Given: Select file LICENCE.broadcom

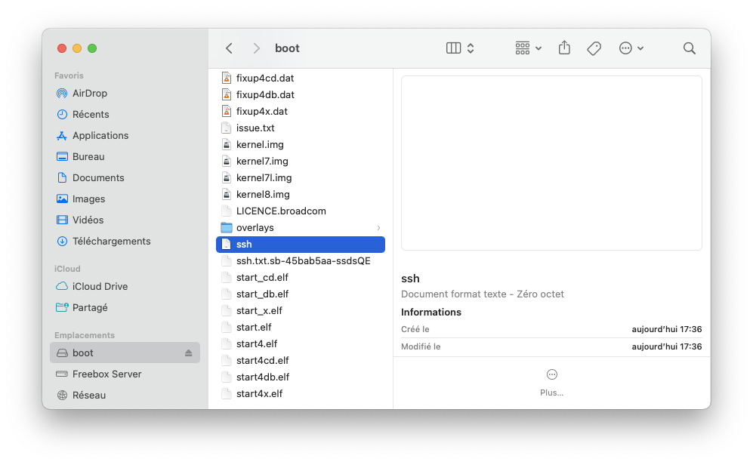Looking at the screenshot, I should [x=301, y=211].
